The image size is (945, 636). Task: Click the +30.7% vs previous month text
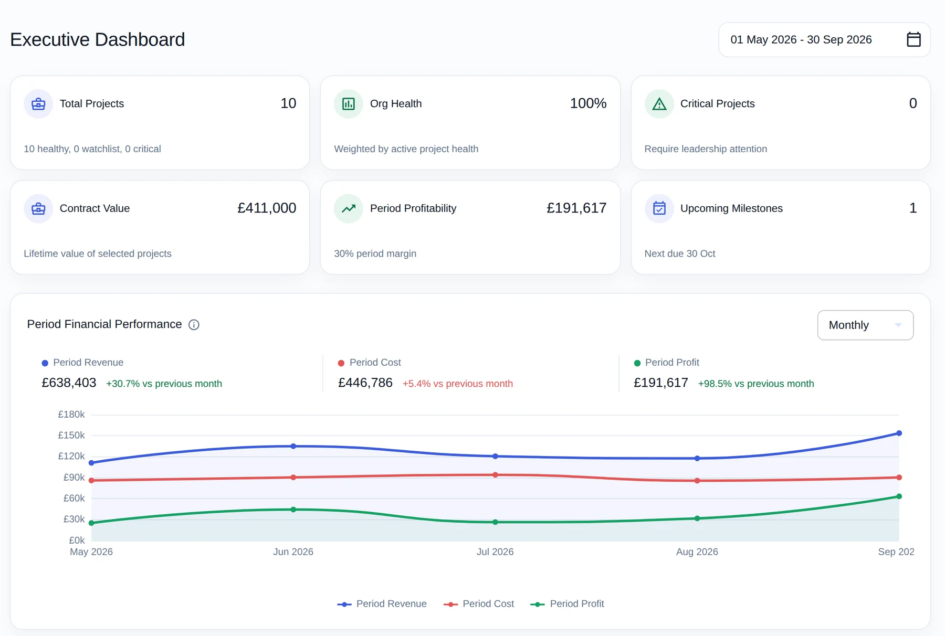[164, 384]
